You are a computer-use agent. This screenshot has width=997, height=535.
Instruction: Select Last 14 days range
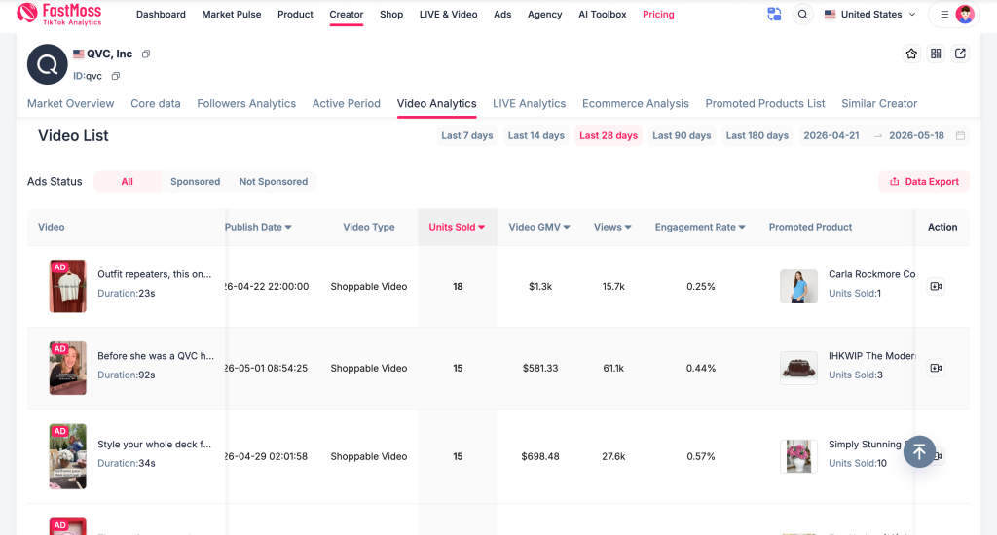[x=536, y=135]
